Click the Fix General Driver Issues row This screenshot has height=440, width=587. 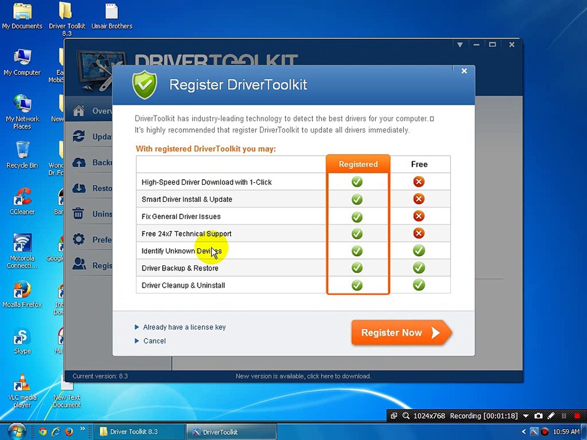[293, 216]
